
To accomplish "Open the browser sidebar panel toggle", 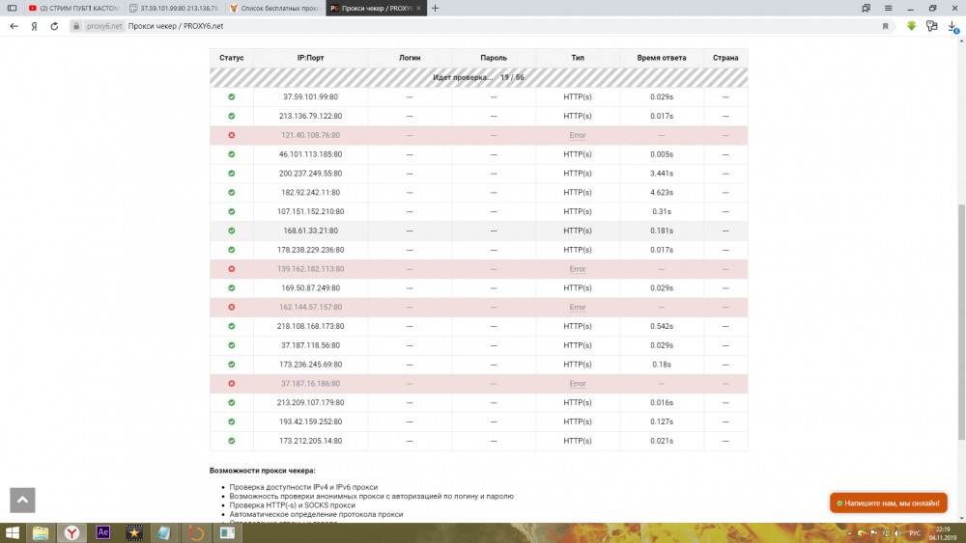I will 12,8.
